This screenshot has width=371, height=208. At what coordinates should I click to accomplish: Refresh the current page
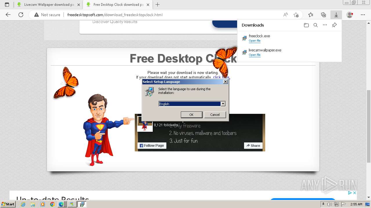21,15
